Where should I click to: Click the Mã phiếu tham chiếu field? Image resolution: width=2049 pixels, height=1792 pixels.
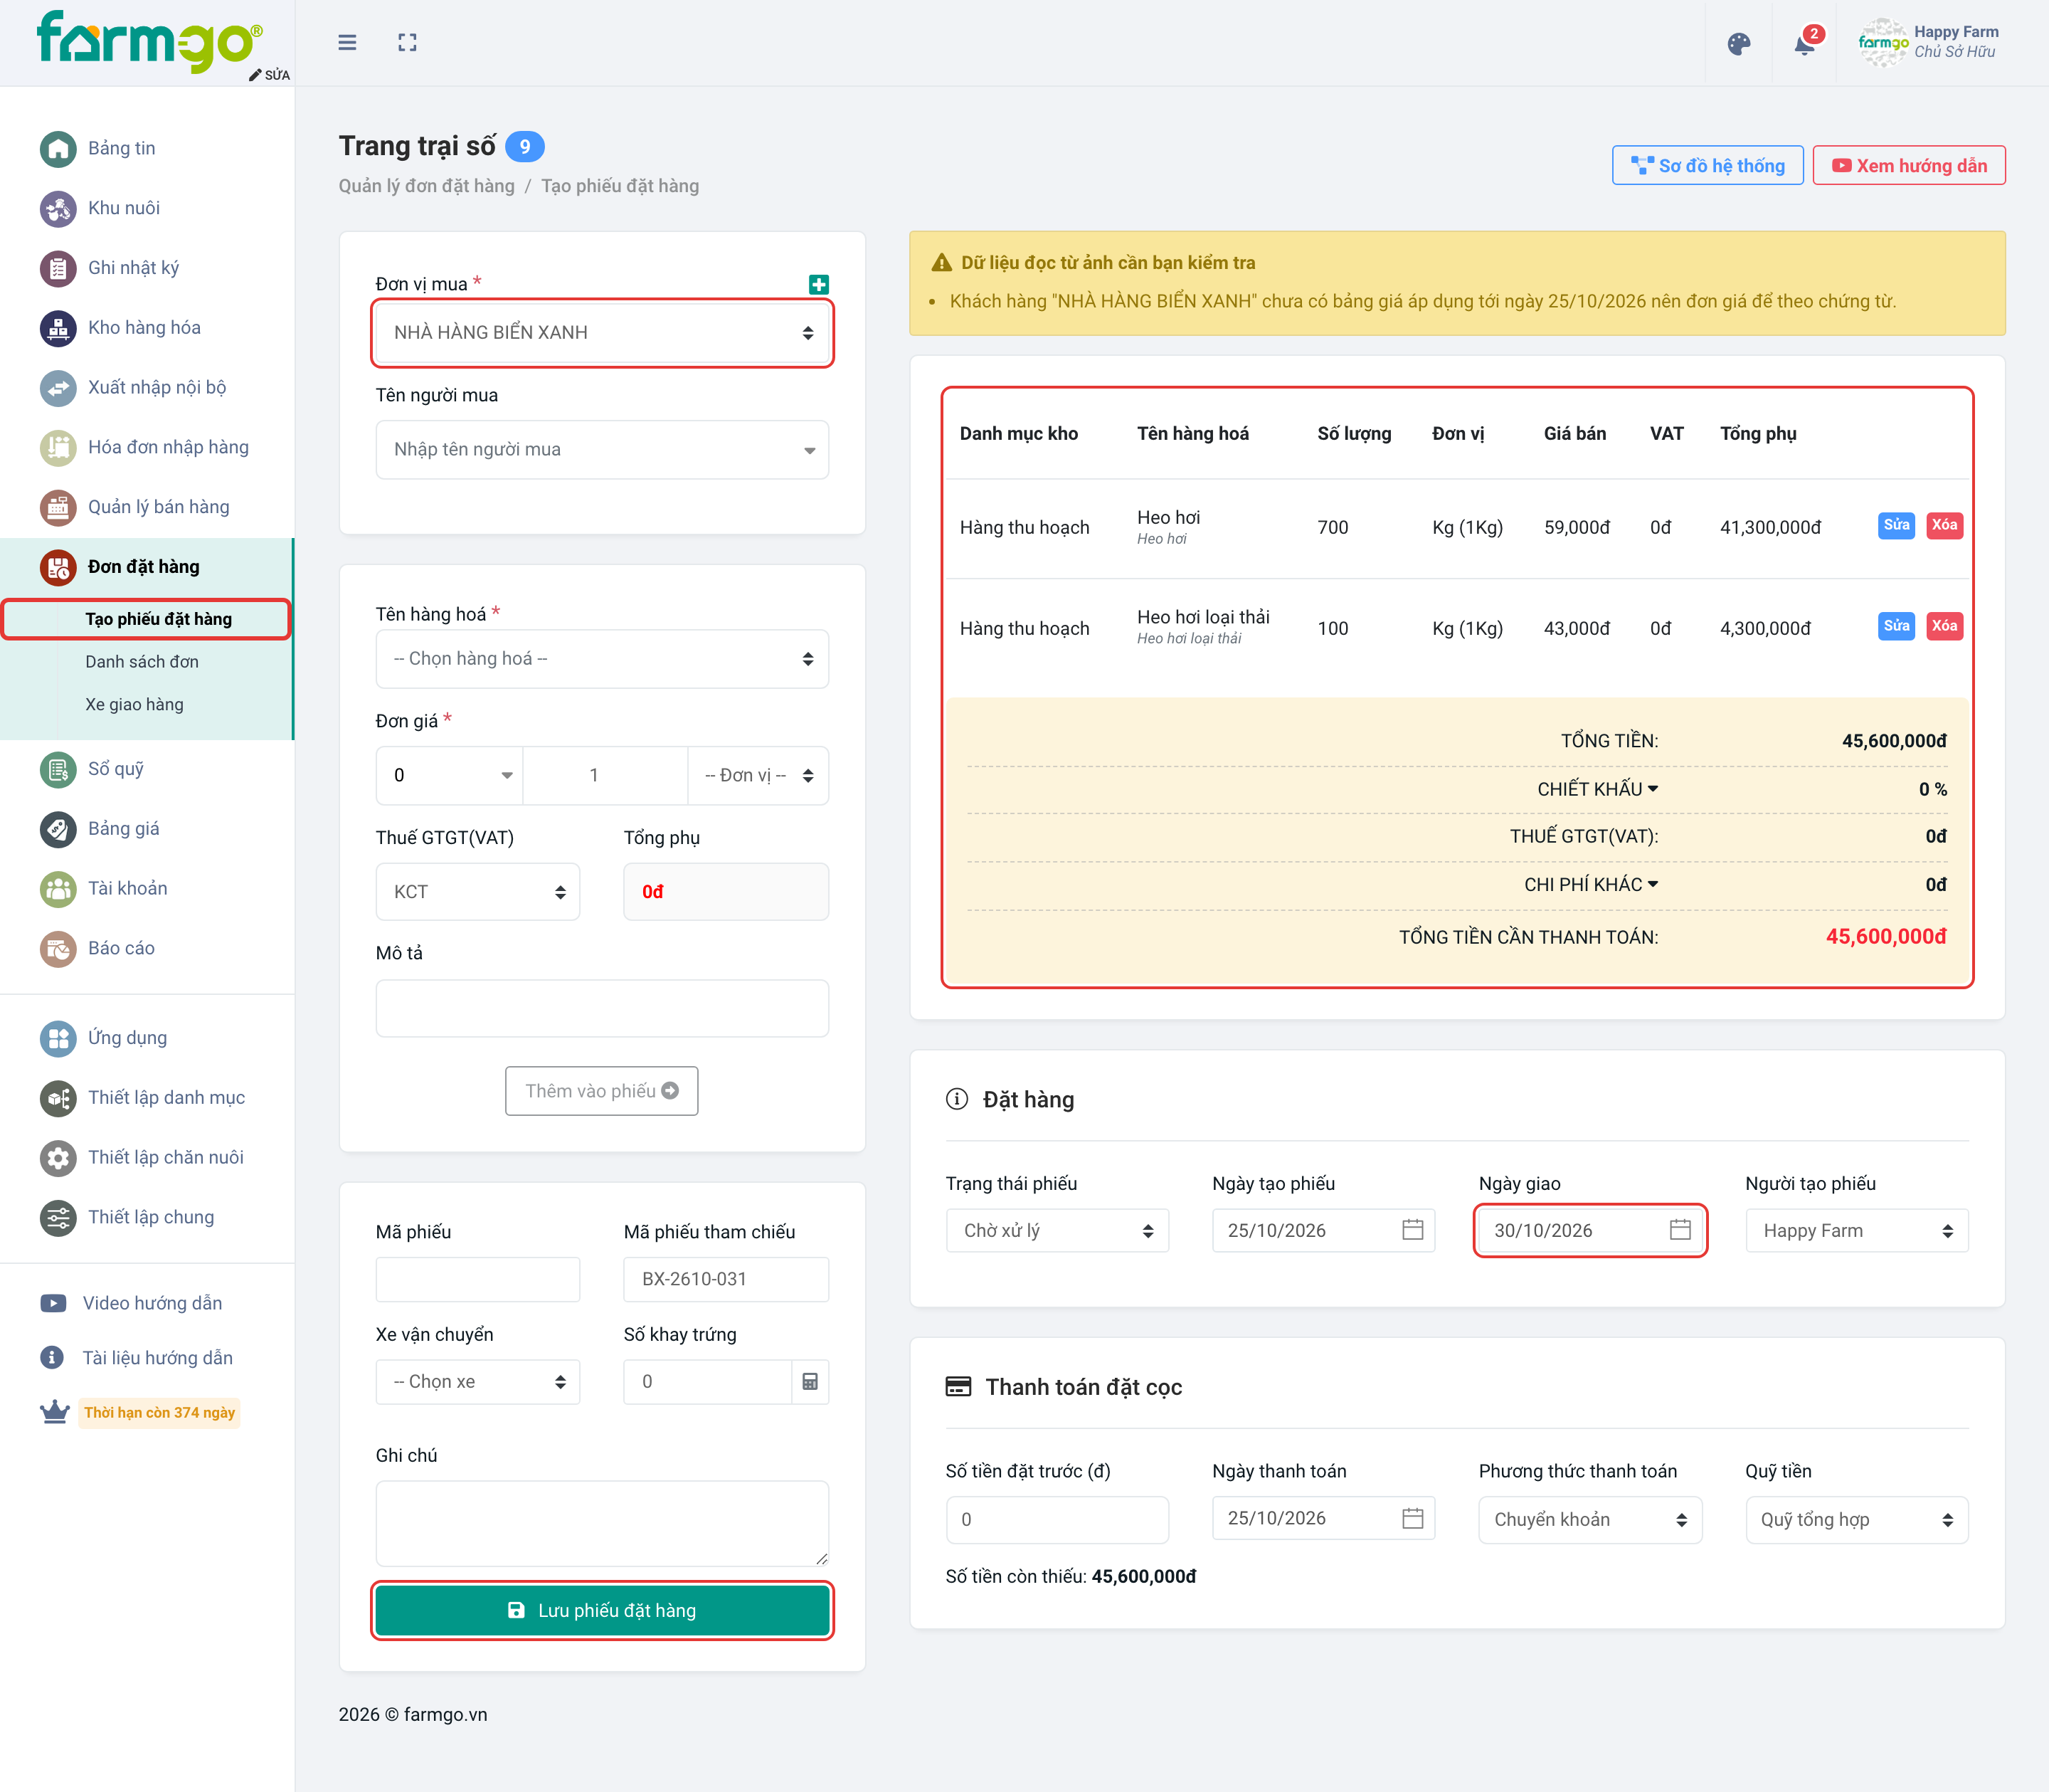click(726, 1280)
